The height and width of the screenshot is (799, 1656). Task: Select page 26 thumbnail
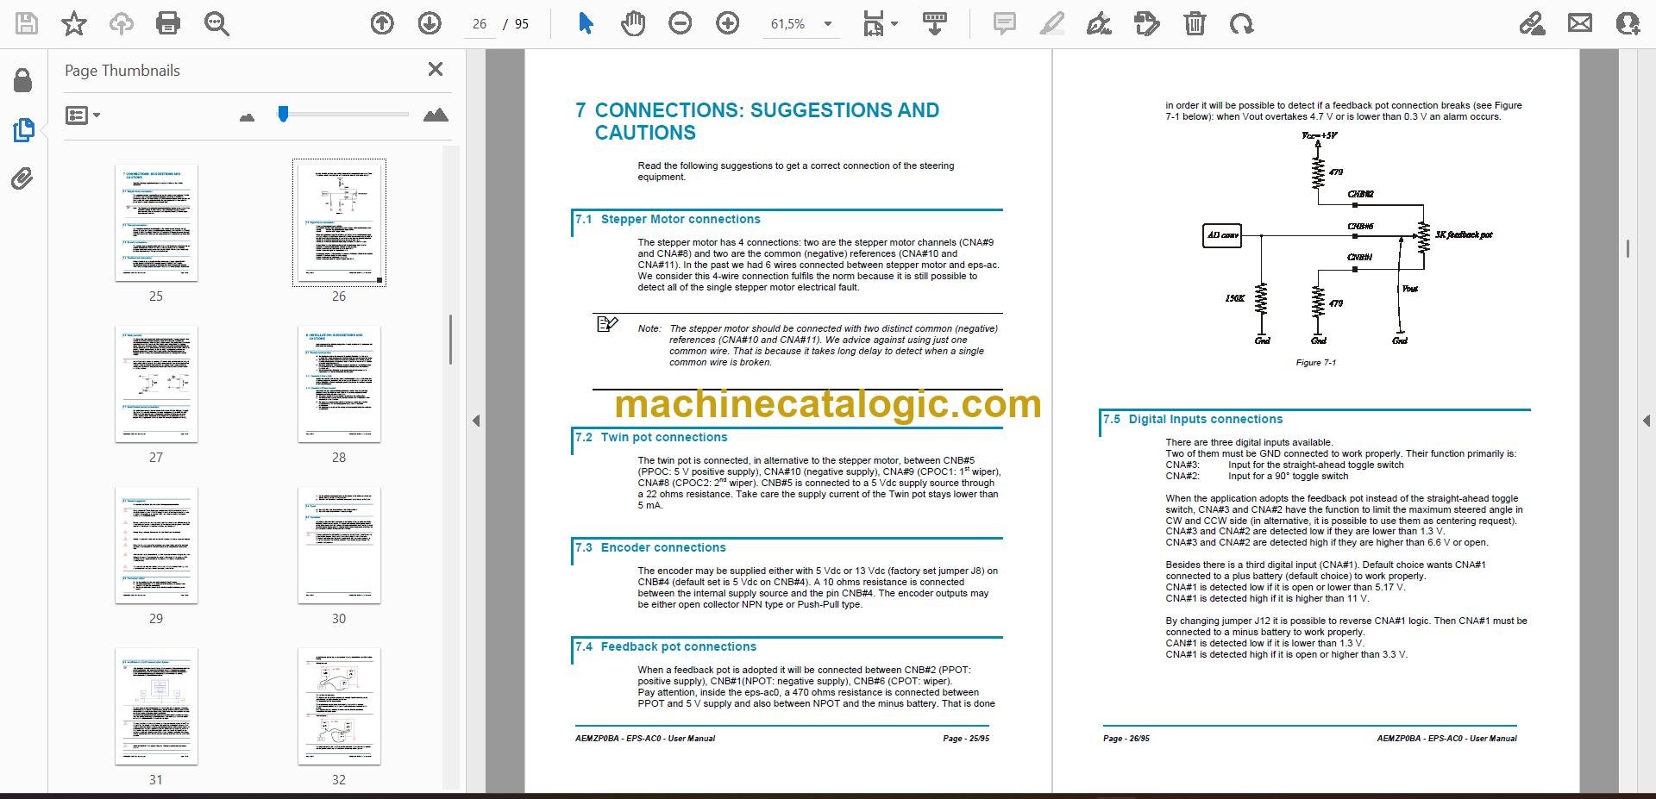tap(339, 222)
